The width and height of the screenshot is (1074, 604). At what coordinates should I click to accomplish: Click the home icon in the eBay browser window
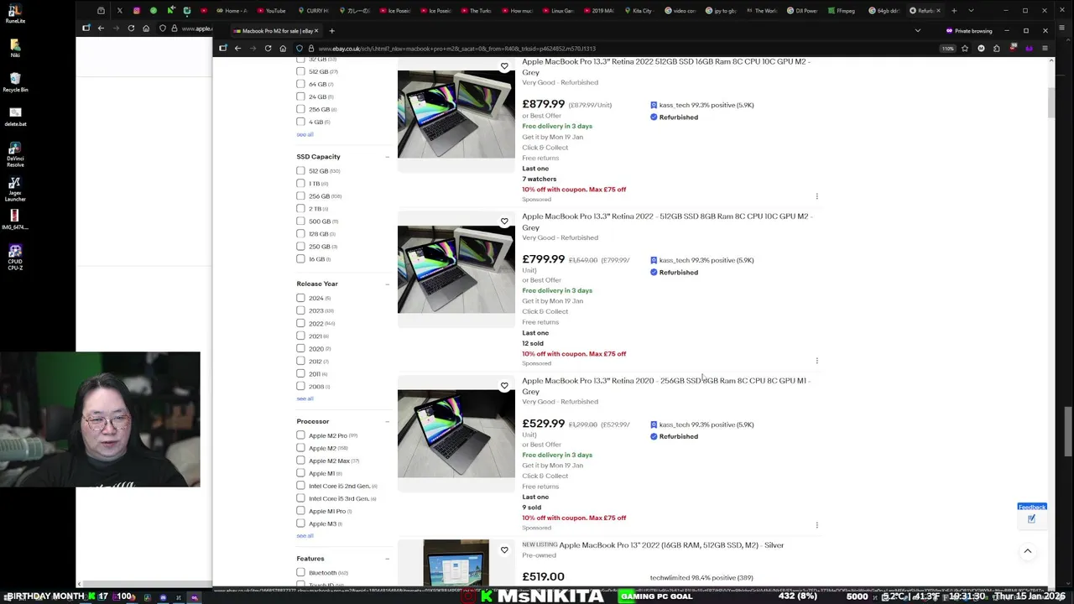tap(283, 49)
